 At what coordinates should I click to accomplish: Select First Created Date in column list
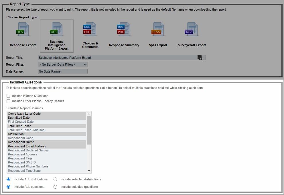tap(21, 122)
